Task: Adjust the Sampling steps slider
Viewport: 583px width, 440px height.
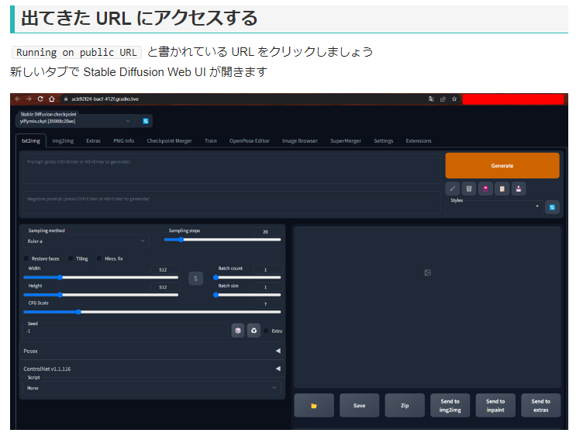Action: coord(223,240)
